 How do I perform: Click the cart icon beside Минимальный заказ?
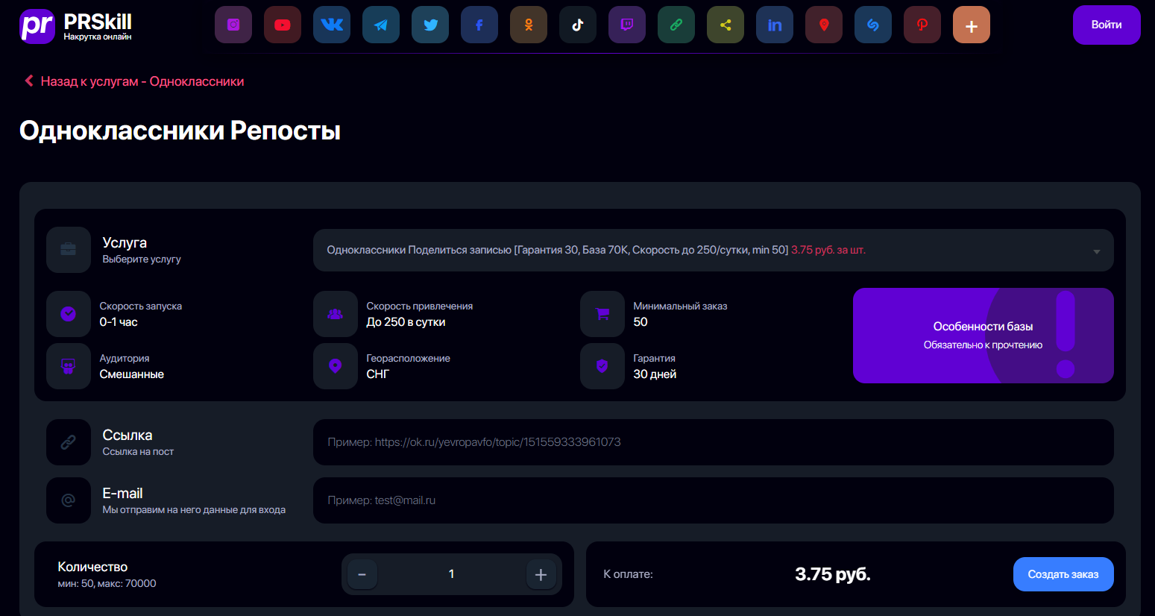tap(602, 314)
